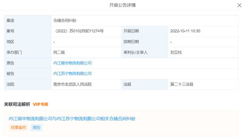Click the 审判长/主审人 label cell
This screenshot has height=137, width=243.
coord(144,53)
